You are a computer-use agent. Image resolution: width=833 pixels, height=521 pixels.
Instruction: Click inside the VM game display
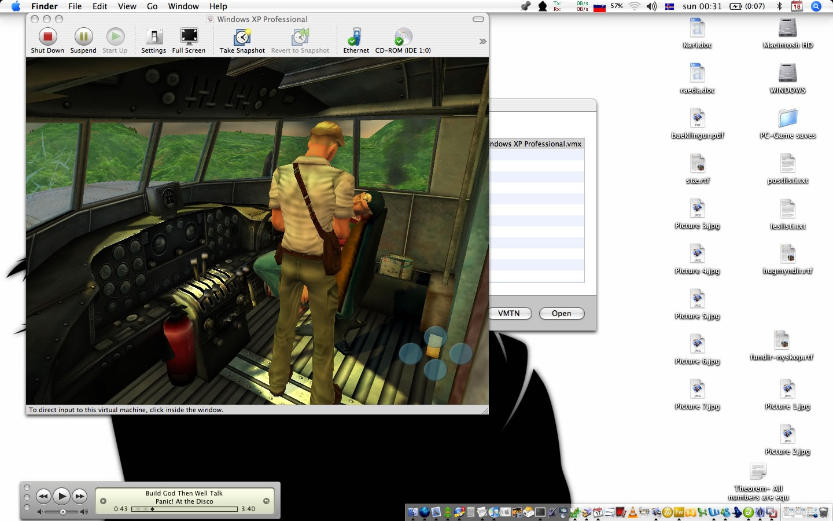257,230
